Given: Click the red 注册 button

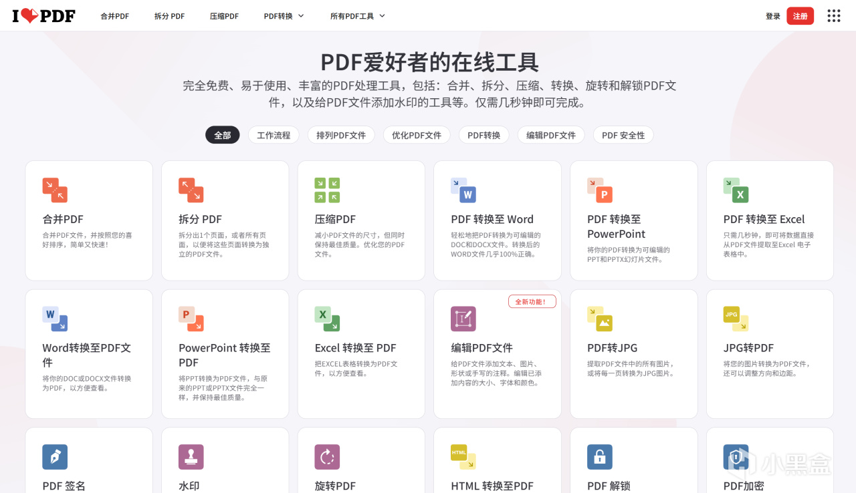Looking at the screenshot, I should point(800,16).
